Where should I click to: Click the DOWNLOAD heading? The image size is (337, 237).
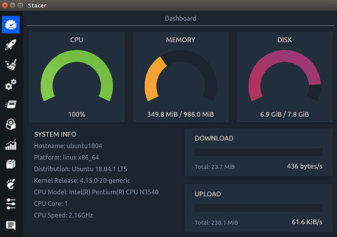click(x=214, y=139)
